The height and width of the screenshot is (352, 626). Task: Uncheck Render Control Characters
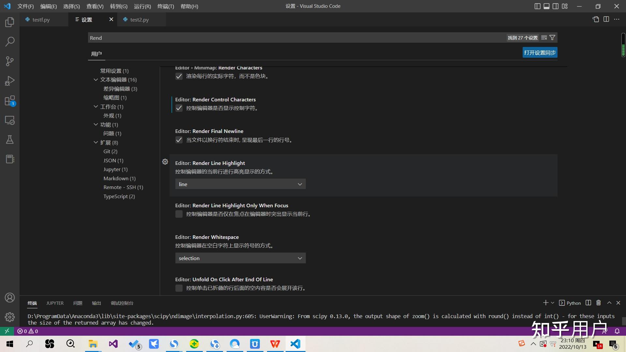[179, 108]
